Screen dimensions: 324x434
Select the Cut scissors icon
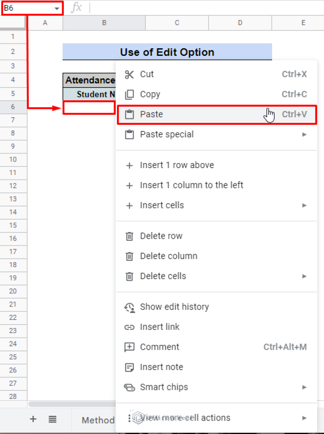pos(129,74)
